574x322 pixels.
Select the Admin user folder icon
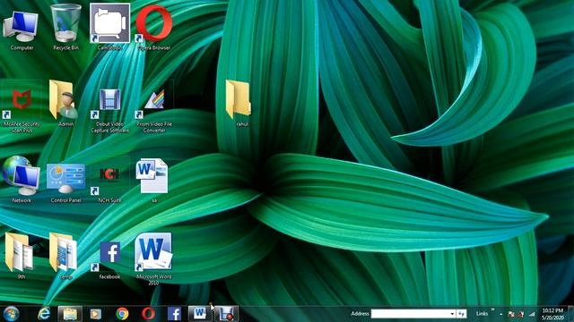point(65,104)
